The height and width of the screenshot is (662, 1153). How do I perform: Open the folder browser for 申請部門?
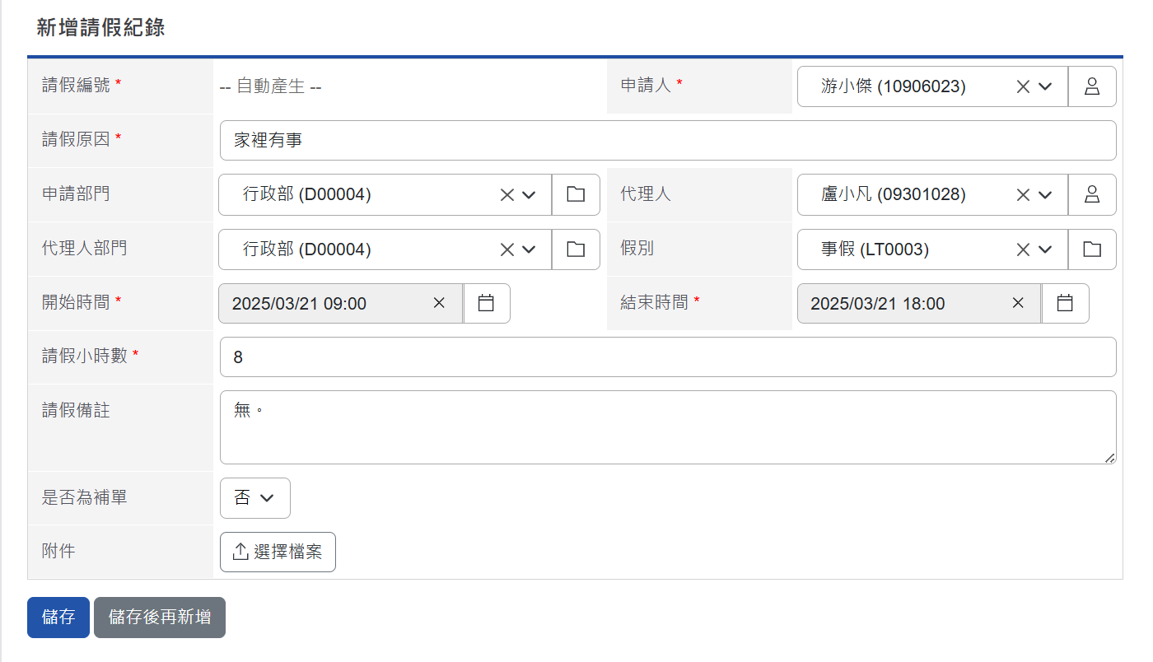click(575, 194)
